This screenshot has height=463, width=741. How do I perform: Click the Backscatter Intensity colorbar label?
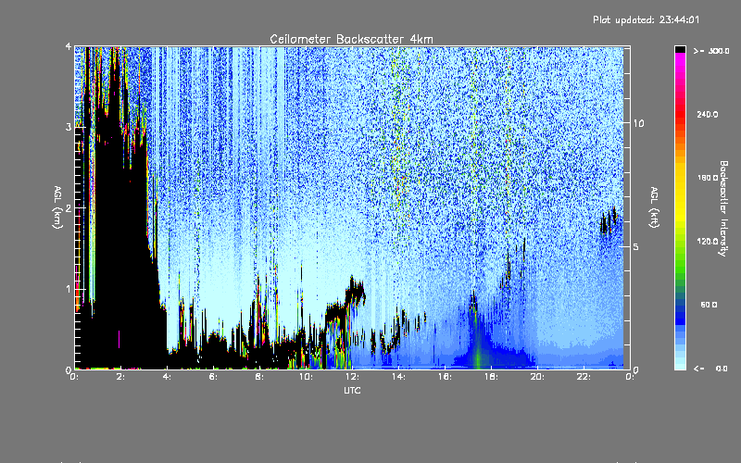723,208
